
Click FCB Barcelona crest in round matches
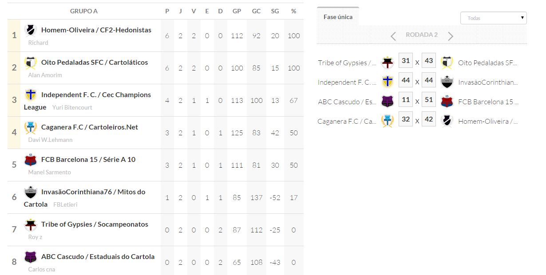(x=447, y=102)
